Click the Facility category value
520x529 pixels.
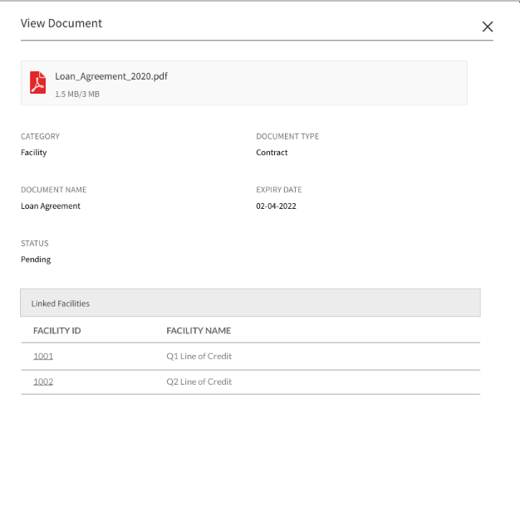(x=34, y=153)
